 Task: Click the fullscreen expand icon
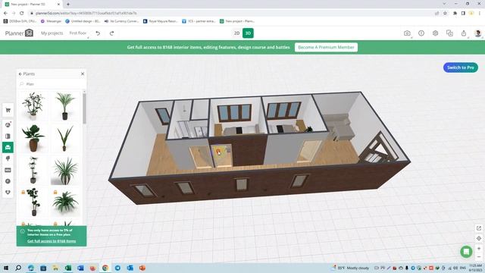pyautogui.click(x=479, y=228)
